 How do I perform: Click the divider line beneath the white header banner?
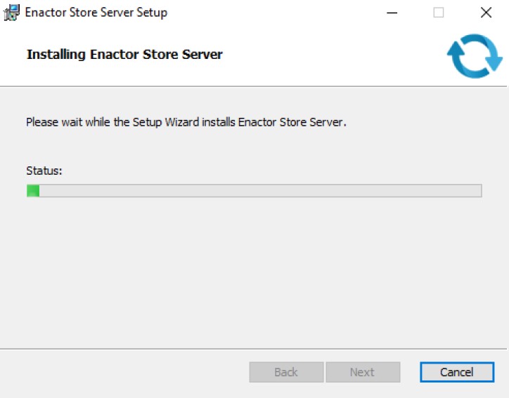pyautogui.click(x=253, y=86)
